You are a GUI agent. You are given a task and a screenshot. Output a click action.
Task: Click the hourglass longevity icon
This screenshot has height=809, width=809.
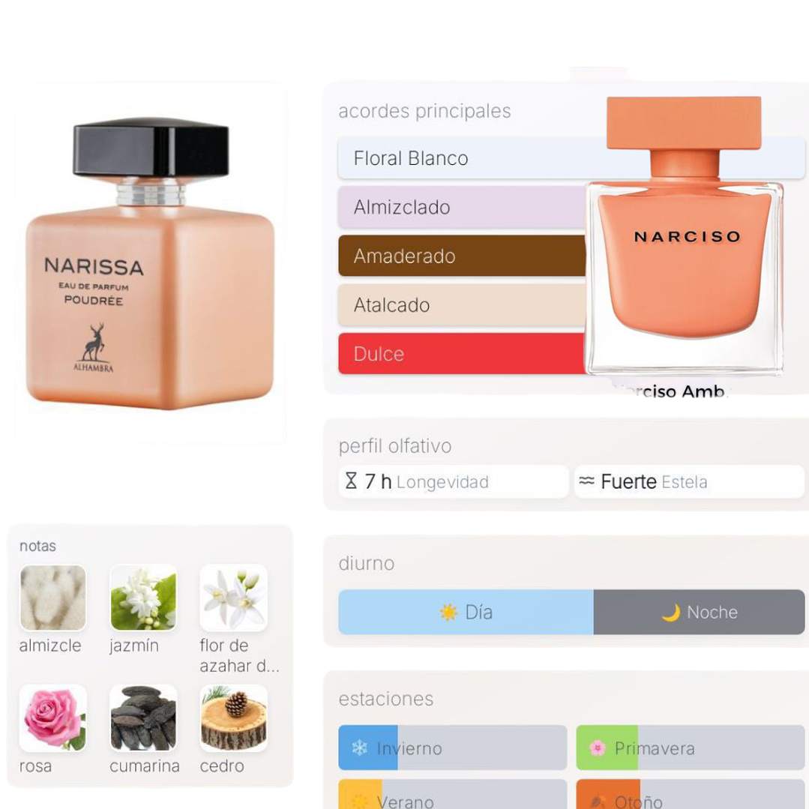pyautogui.click(x=351, y=481)
